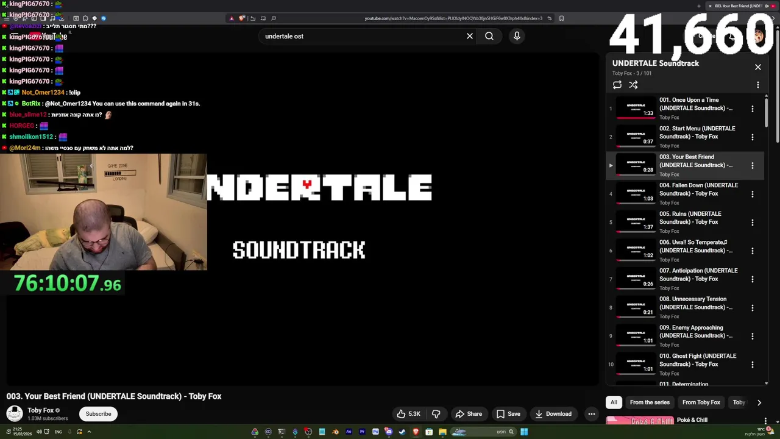
Task: Click the browser URL address bar
Action: point(453,18)
